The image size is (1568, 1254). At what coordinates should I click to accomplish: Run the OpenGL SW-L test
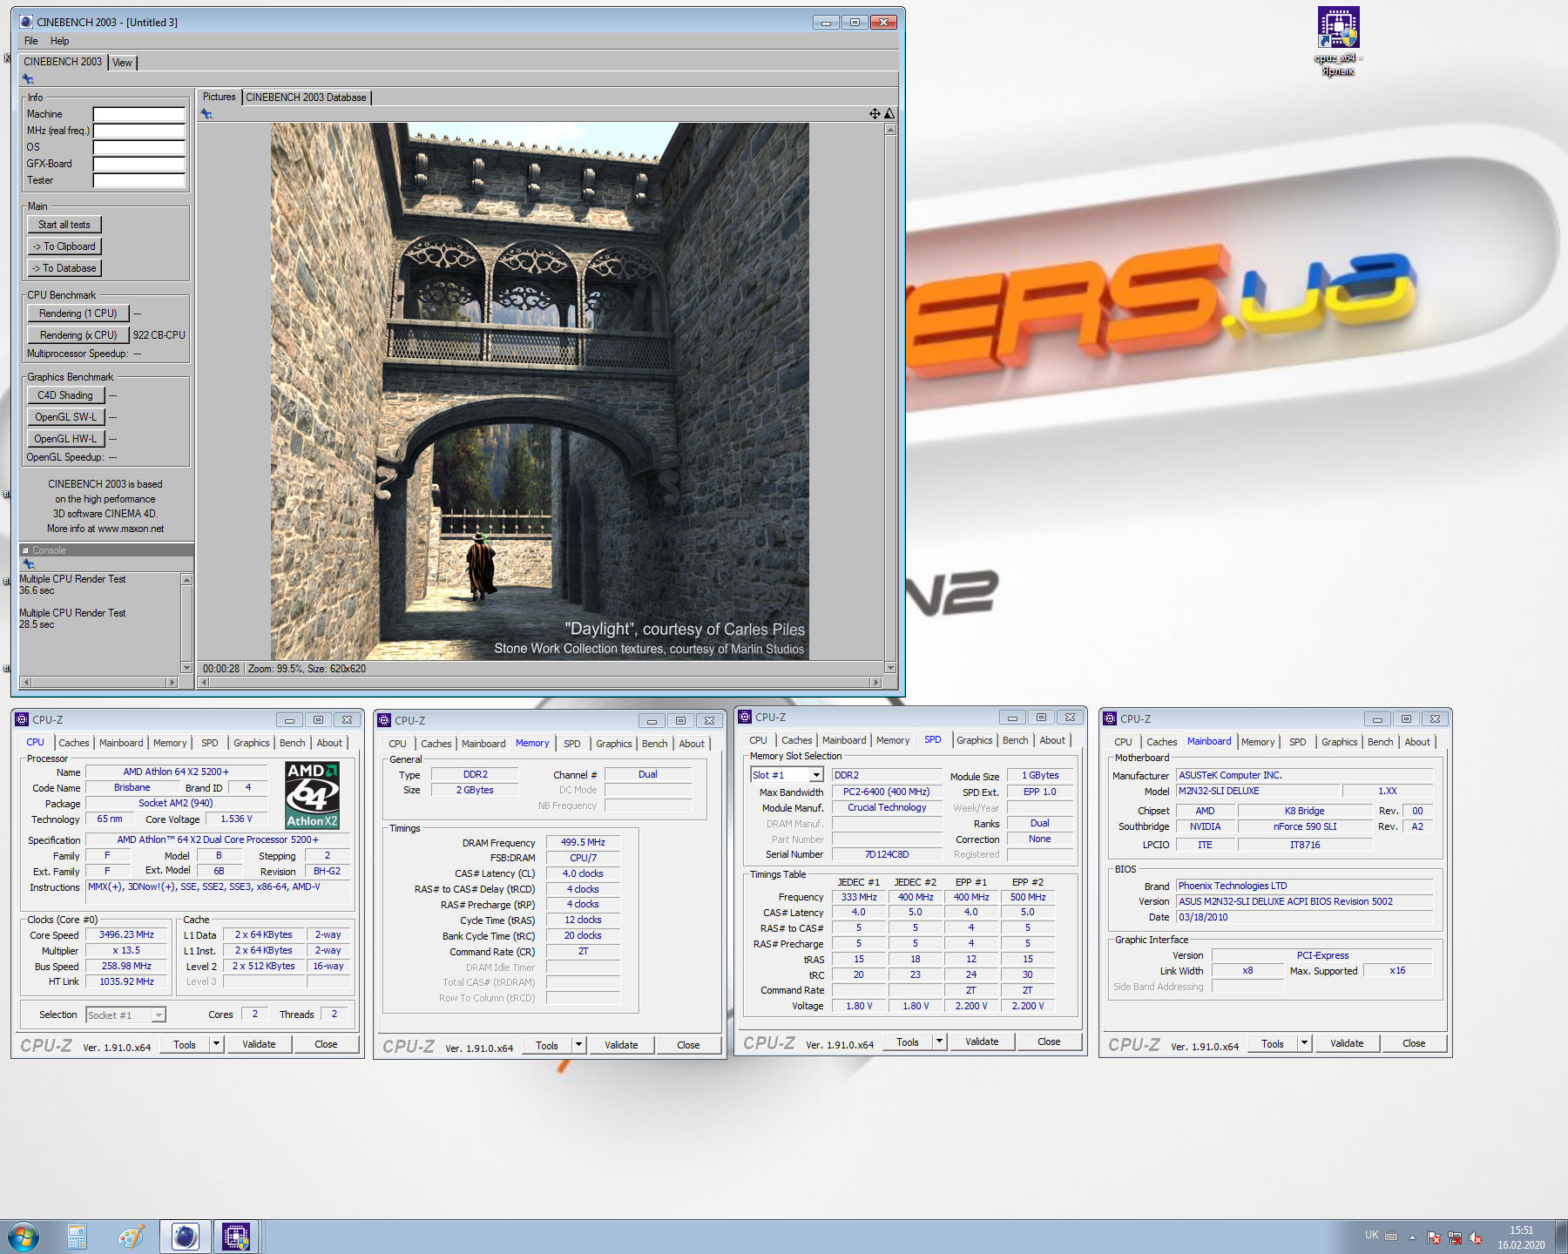coord(65,417)
